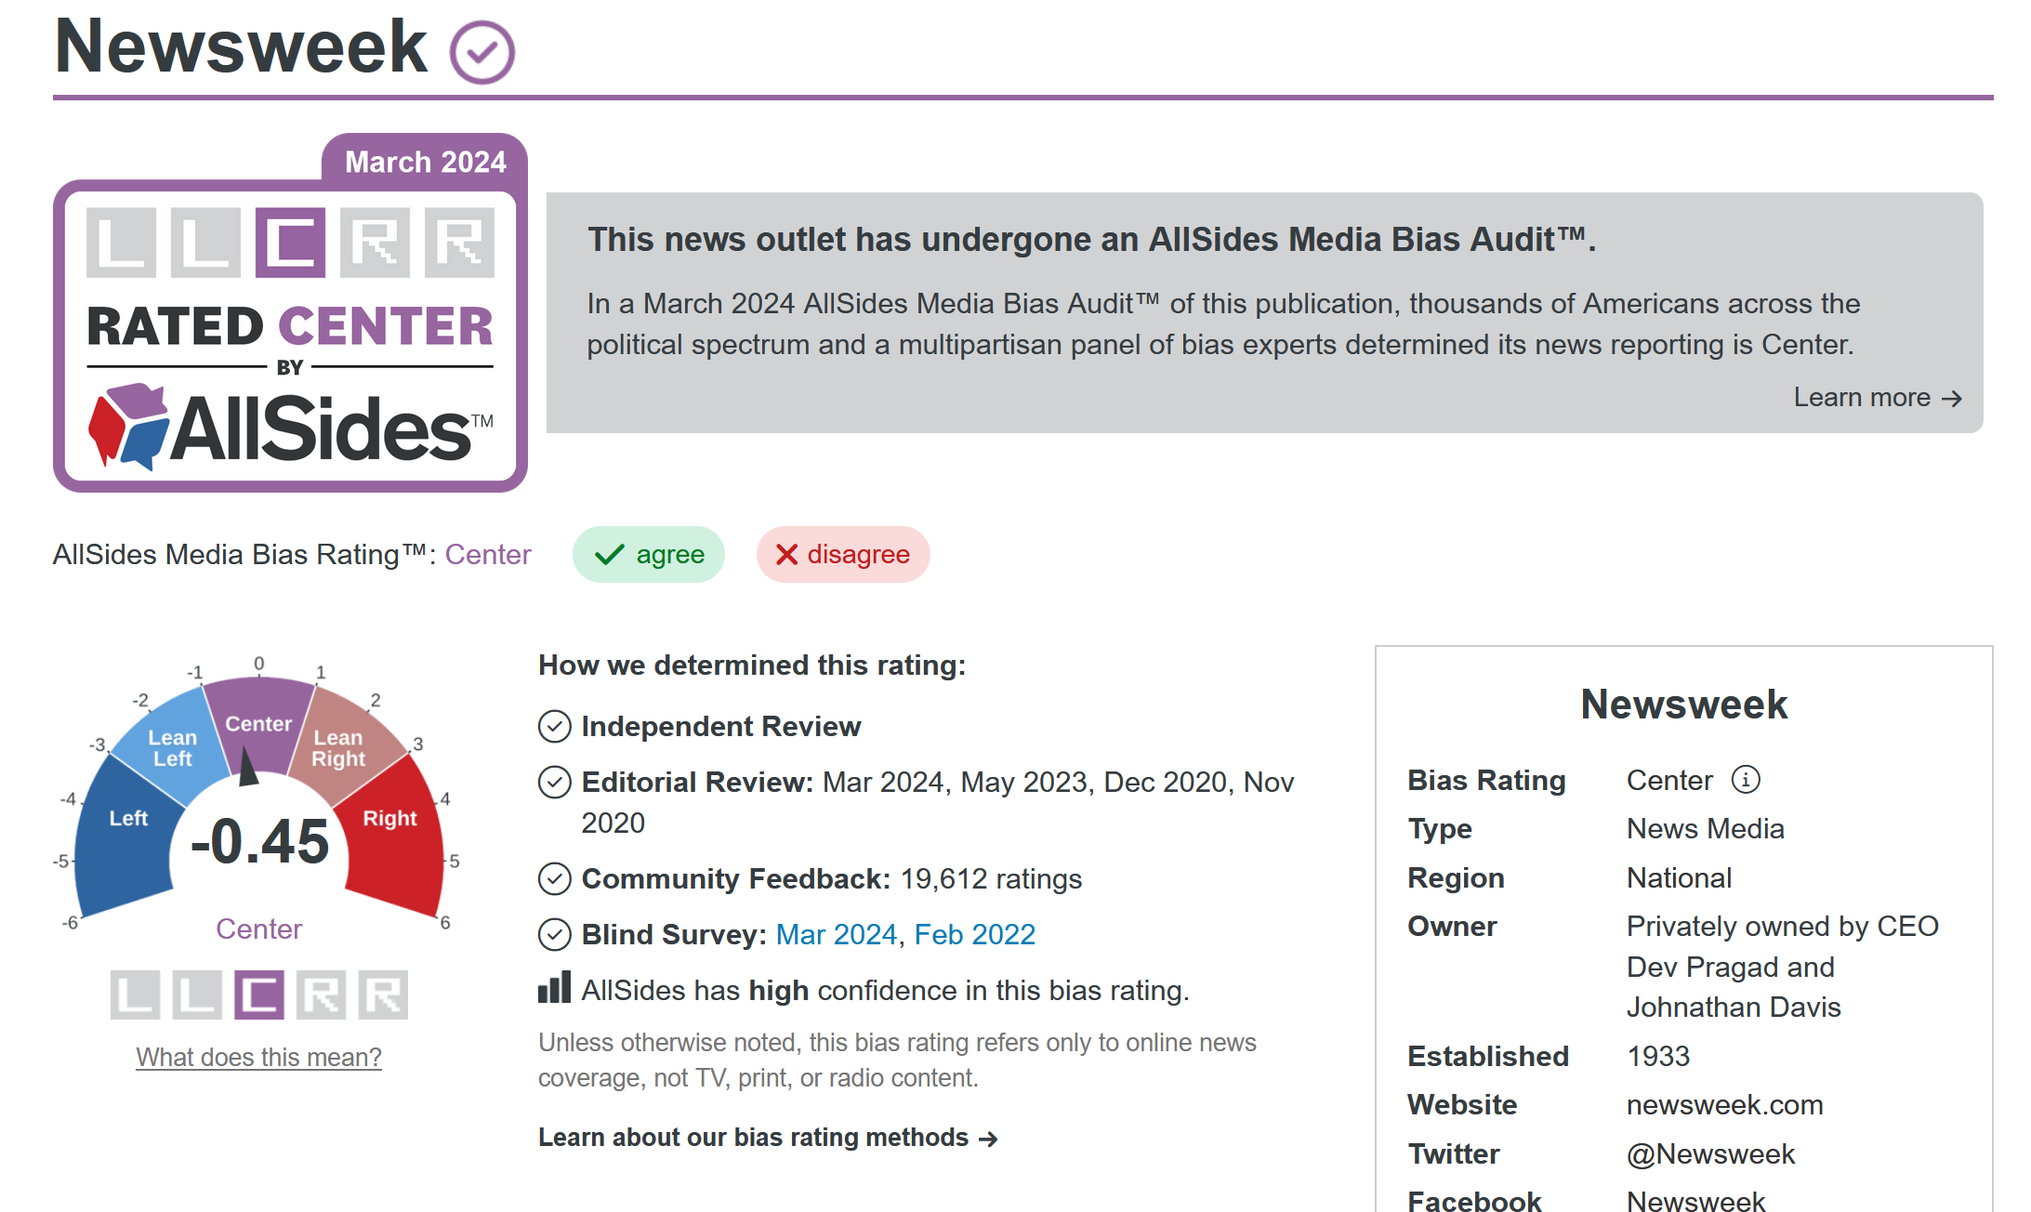The width and height of the screenshot is (2031, 1212).
Task: Open Learn about our bias rating methods link
Action: [768, 1138]
